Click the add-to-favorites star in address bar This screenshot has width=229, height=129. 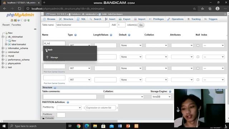pos(194,9)
